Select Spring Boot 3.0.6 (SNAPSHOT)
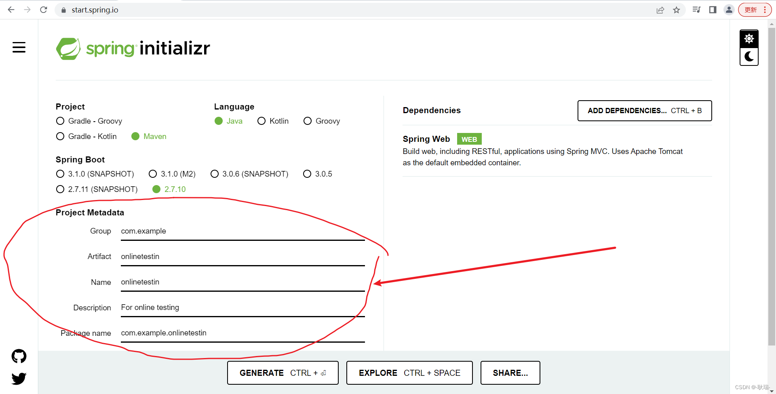Image resolution: width=776 pixels, height=394 pixels. 249,174
